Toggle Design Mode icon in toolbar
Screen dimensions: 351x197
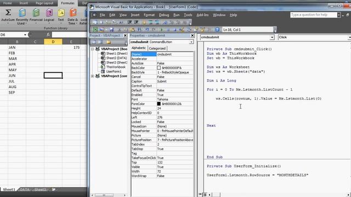(x=182, y=30)
